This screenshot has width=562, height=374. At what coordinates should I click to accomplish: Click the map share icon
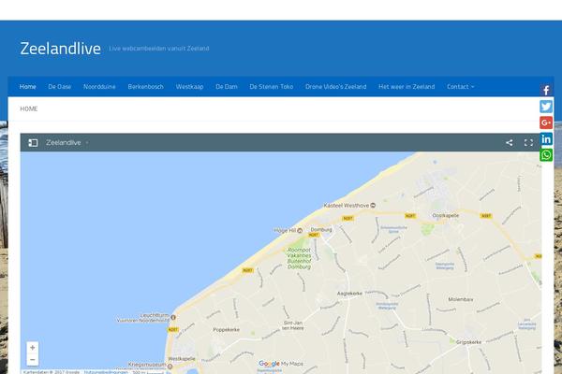point(509,143)
